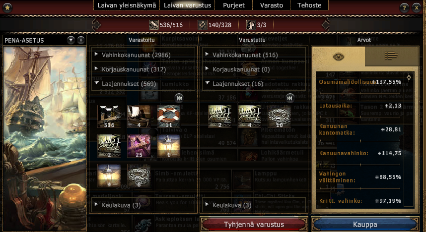Screen dimensions: 426x232
Task: Open the Kauppa shop button
Action: (x=365, y=225)
